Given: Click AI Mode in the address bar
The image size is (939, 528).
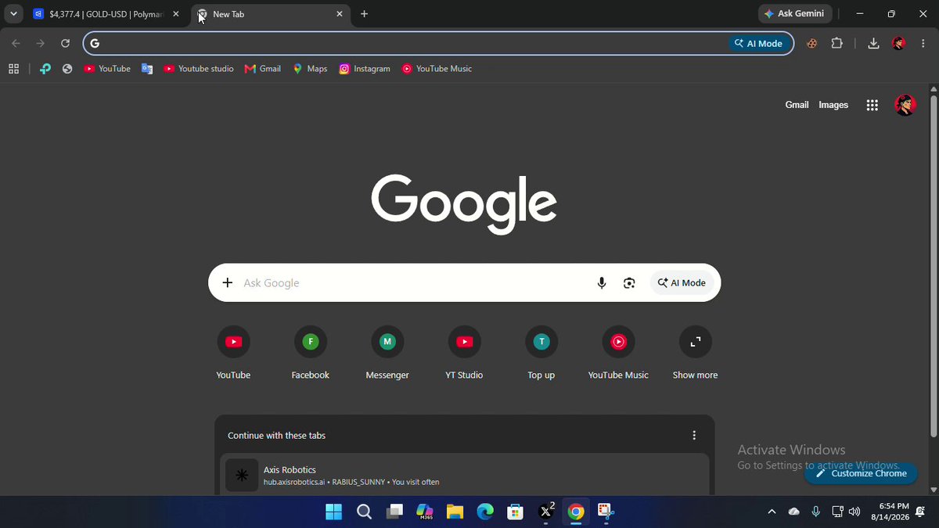Looking at the screenshot, I should coord(758,43).
